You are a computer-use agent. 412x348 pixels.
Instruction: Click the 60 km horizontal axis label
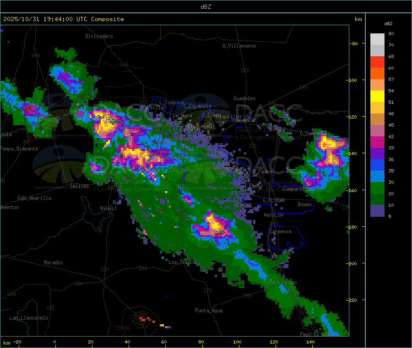[x=164, y=342]
